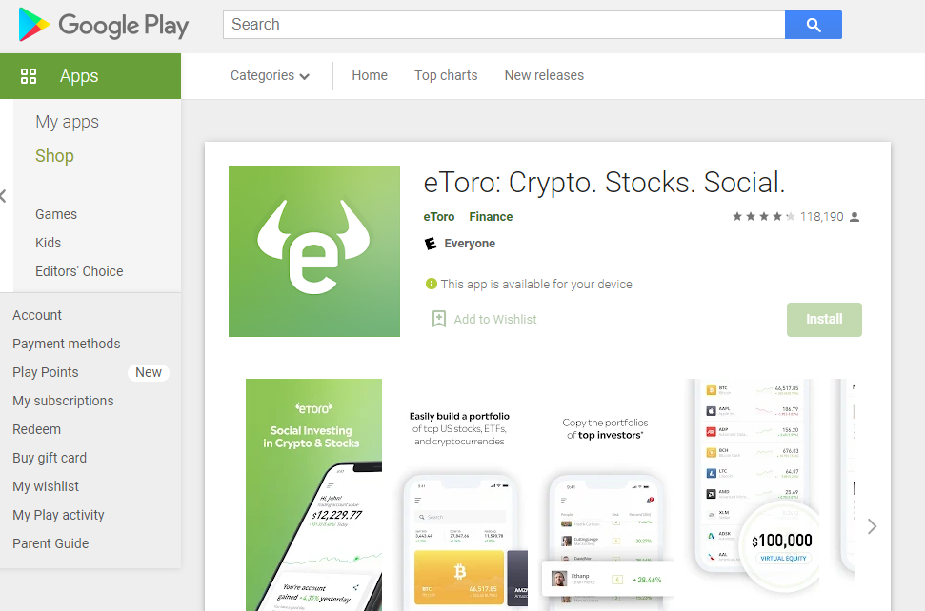Screen dimensions: 925x611
Task: Click the star rating display
Action: (x=763, y=217)
